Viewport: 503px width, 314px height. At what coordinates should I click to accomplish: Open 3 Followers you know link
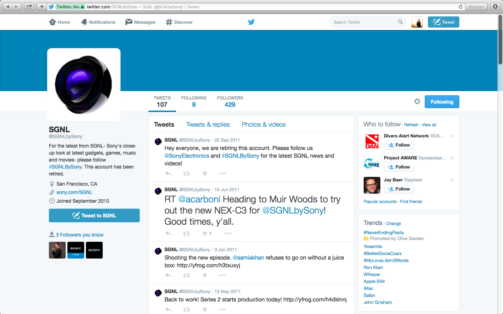pyautogui.click(x=80, y=235)
